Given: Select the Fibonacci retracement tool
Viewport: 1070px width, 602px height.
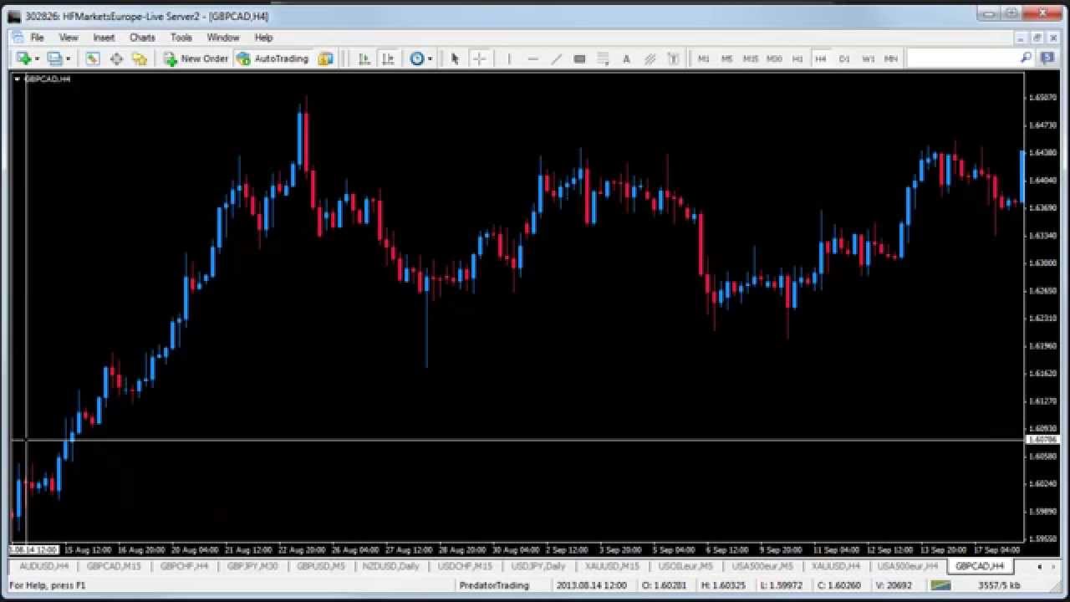Looking at the screenshot, I should pos(603,59).
